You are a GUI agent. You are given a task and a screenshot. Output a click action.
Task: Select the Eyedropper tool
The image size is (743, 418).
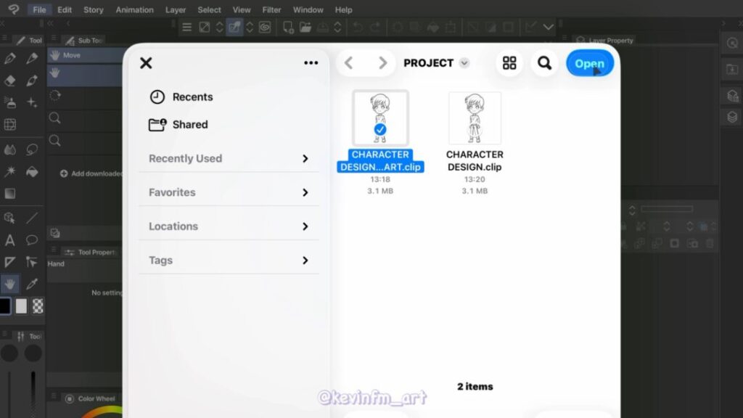(x=32, y=284)
